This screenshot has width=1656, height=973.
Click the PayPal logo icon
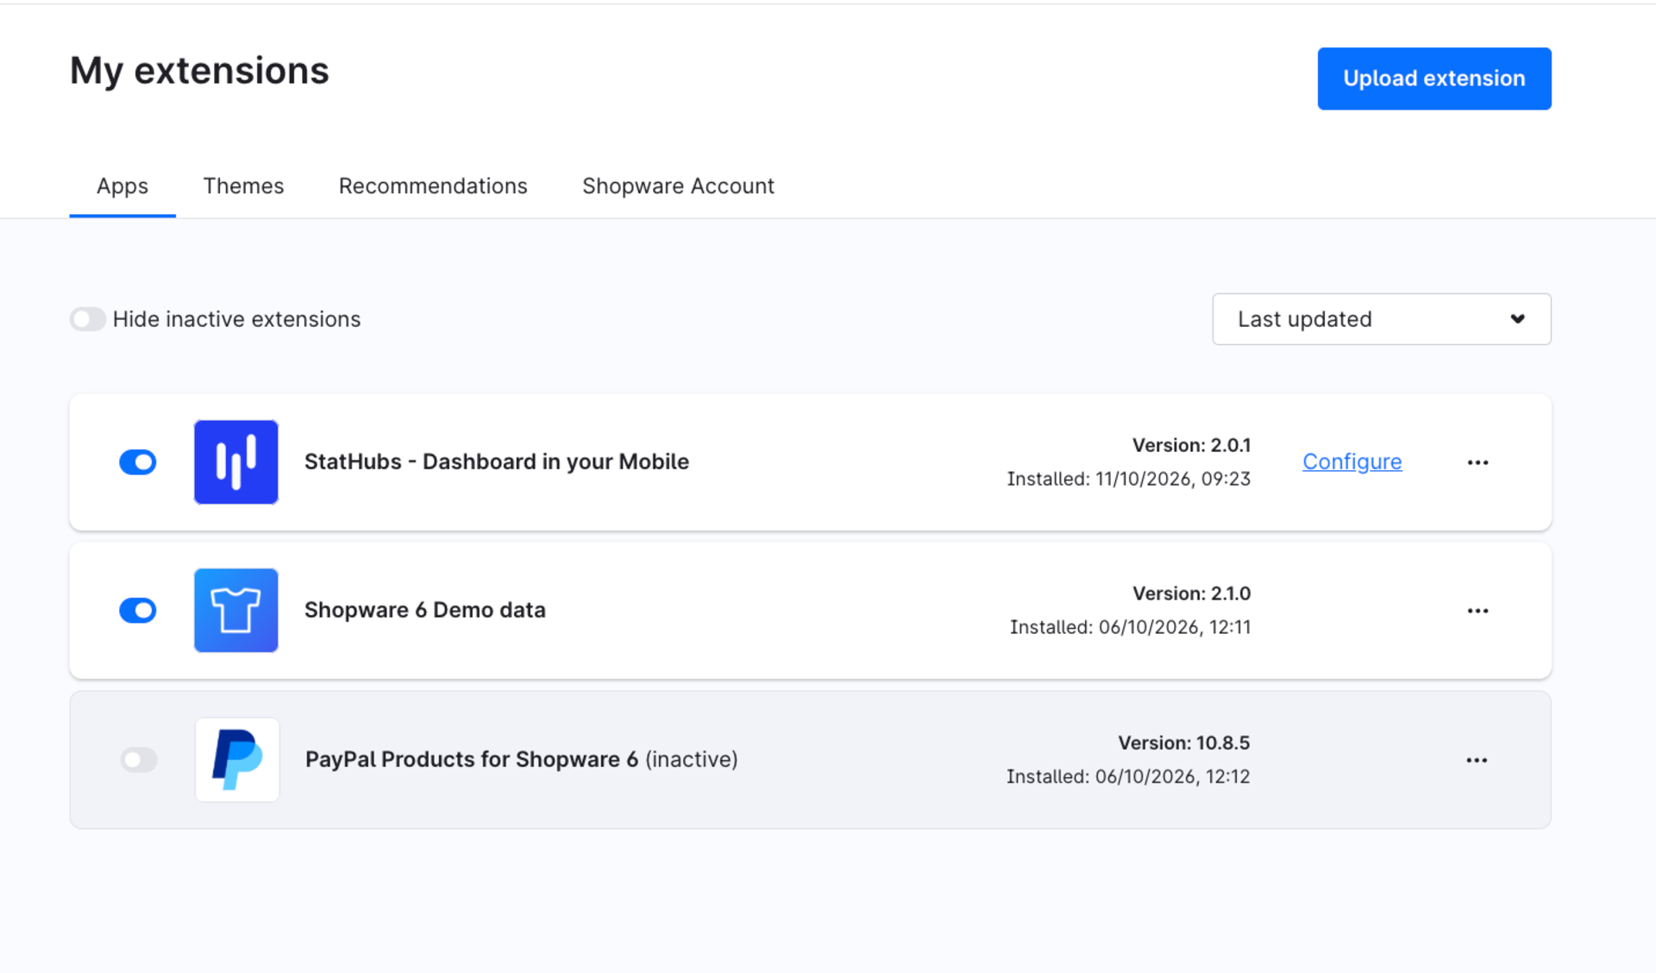237,759
